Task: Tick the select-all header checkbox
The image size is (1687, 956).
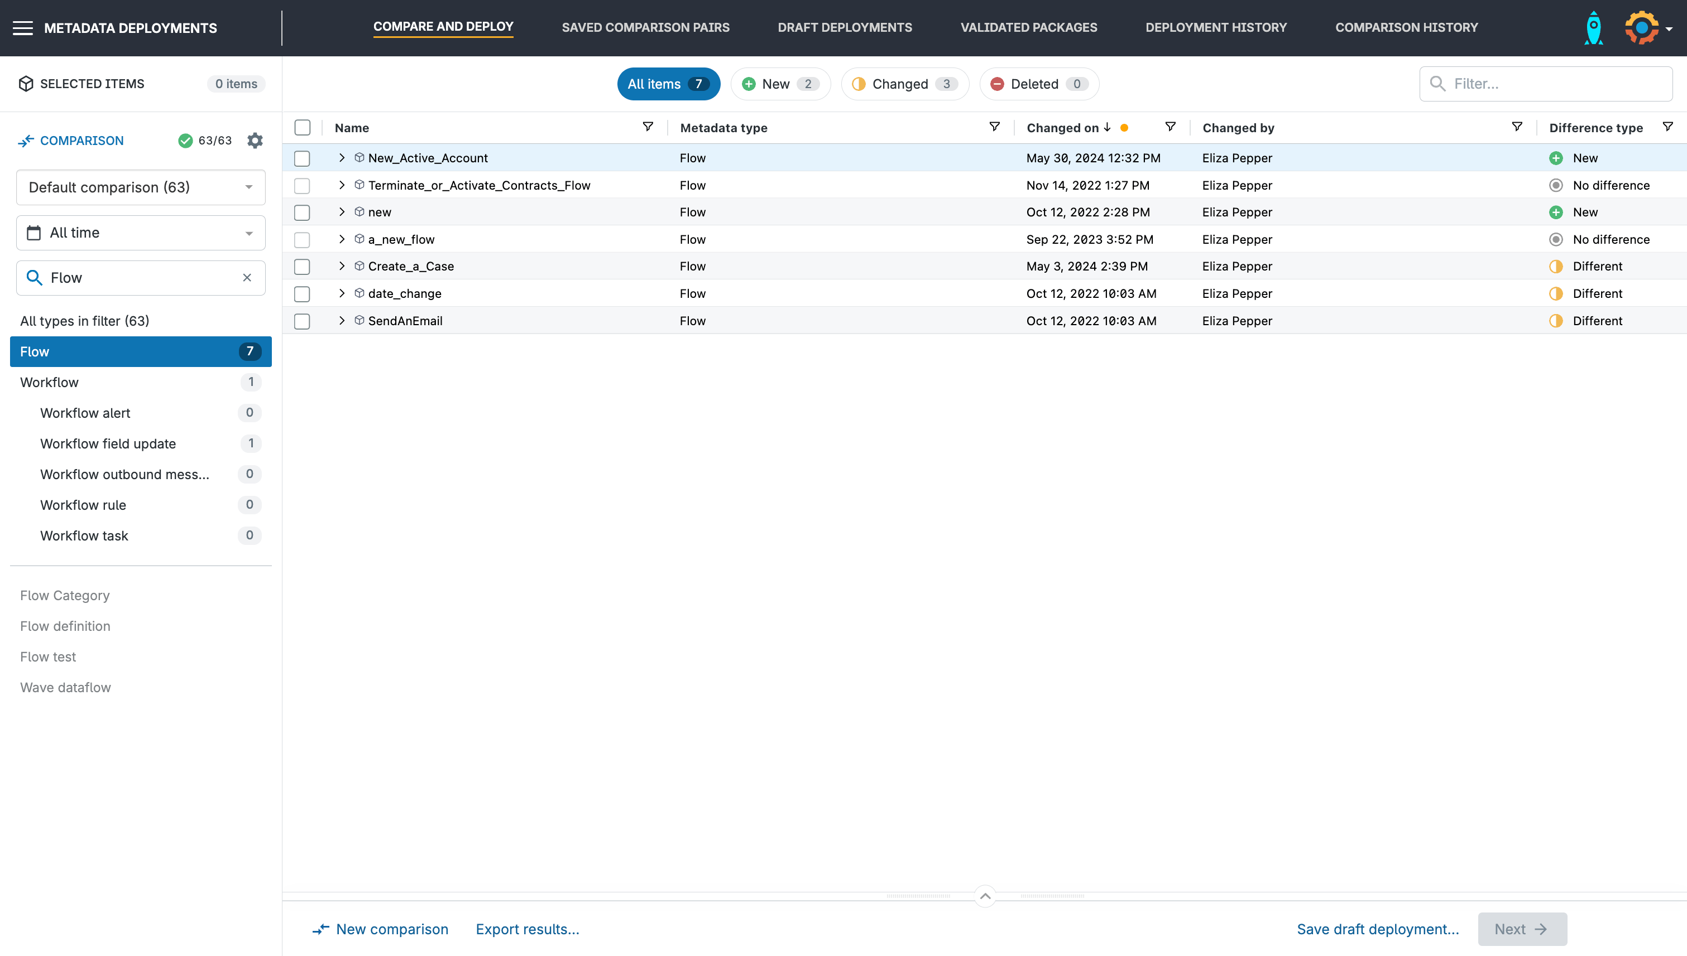Action: 303,127
